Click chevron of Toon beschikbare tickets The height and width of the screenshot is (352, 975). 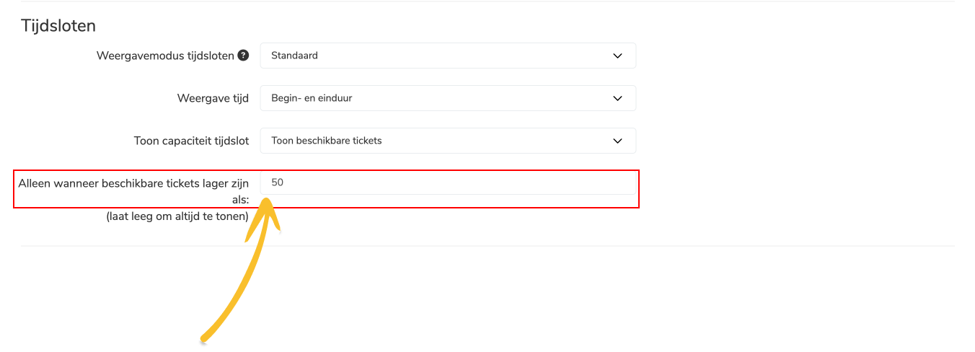click(617, 141)
